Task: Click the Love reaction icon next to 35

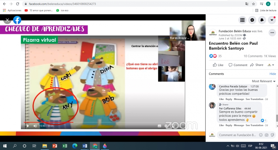Action: click(x=215, y=56)
